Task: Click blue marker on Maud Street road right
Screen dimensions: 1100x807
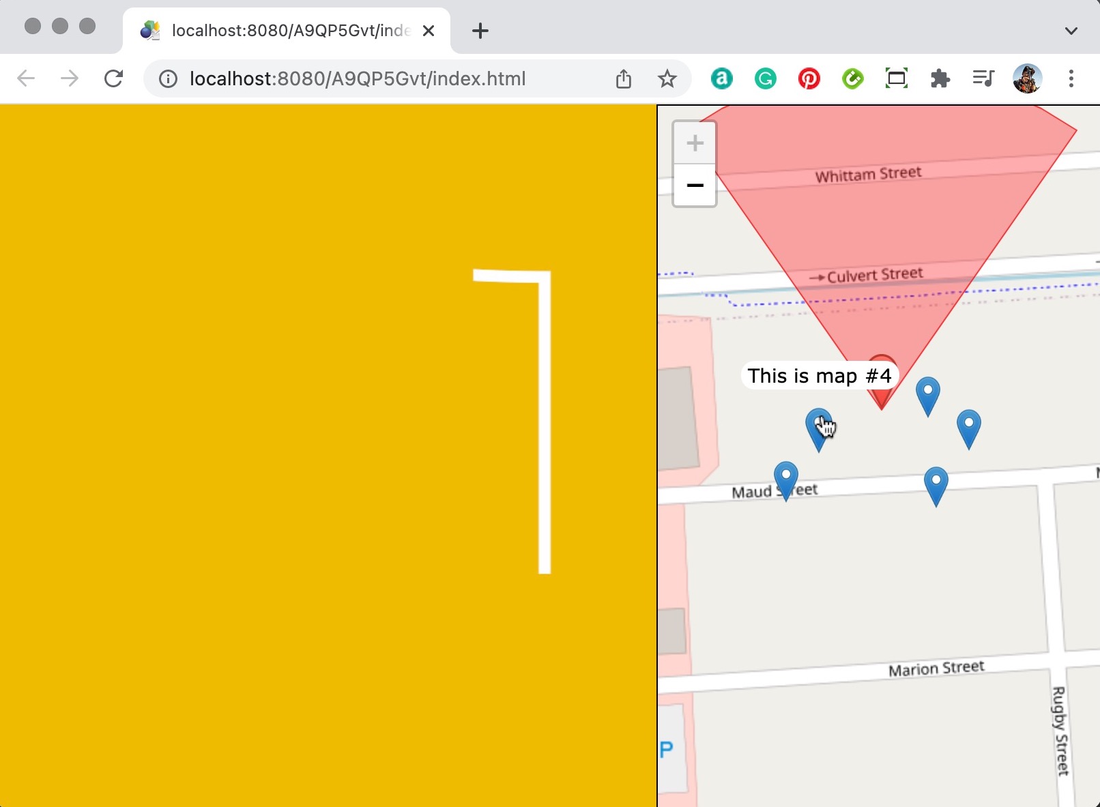Action: pos(936,486)
